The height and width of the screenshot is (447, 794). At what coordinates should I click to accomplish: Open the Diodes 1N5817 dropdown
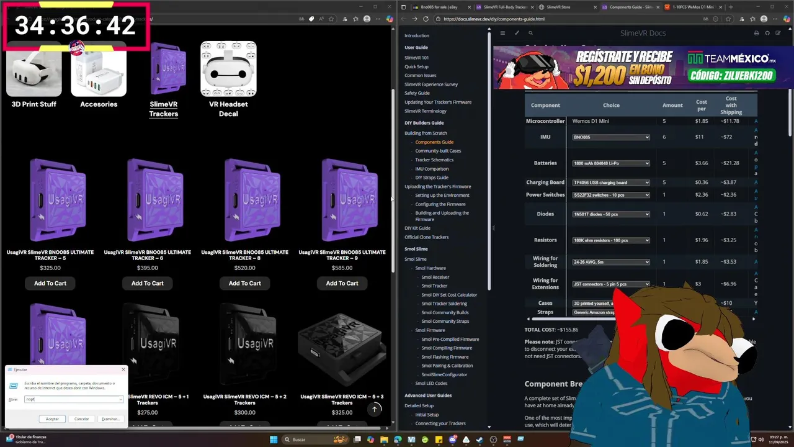click(x=611, y=214)
